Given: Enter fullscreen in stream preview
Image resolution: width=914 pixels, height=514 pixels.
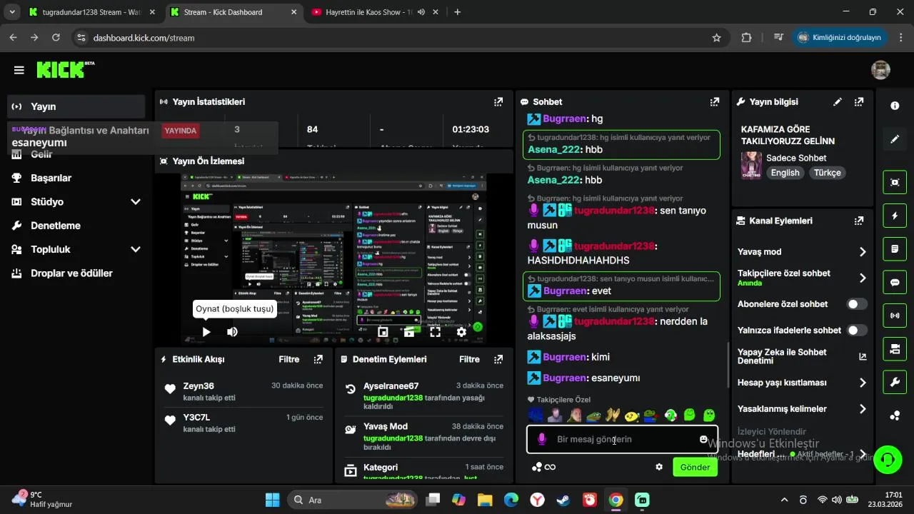Looking at the screenshot, I should click(x=435, y=332).
